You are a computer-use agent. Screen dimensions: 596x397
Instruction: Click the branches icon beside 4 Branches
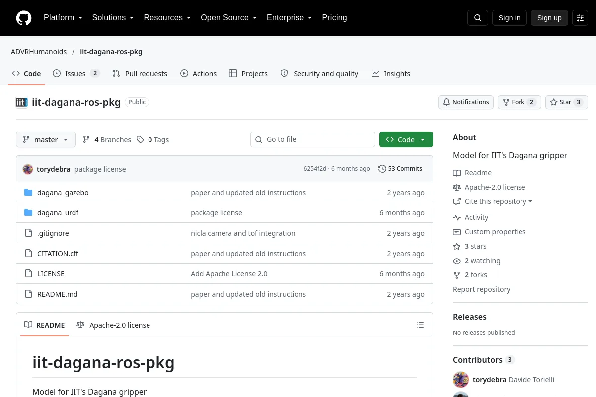tap(86, 140)
